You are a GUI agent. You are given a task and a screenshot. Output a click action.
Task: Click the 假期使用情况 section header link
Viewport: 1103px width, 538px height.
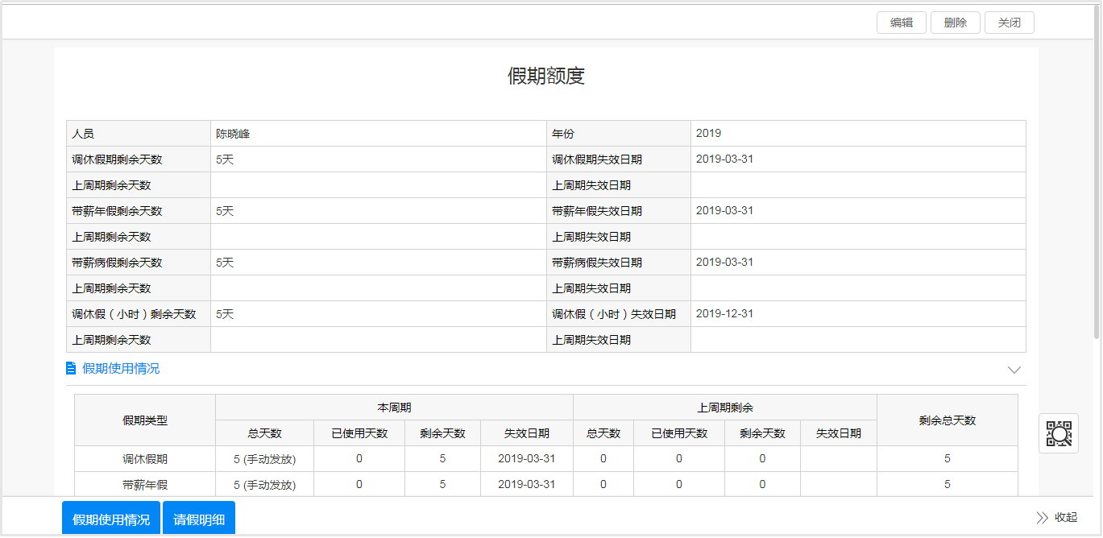[x=121, y=368]
